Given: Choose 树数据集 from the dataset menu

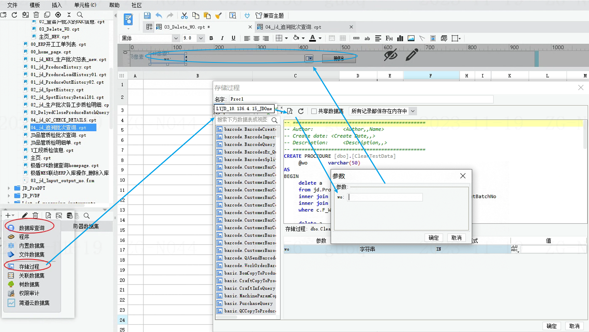Looking at the screenshot, I should (29, 285).
